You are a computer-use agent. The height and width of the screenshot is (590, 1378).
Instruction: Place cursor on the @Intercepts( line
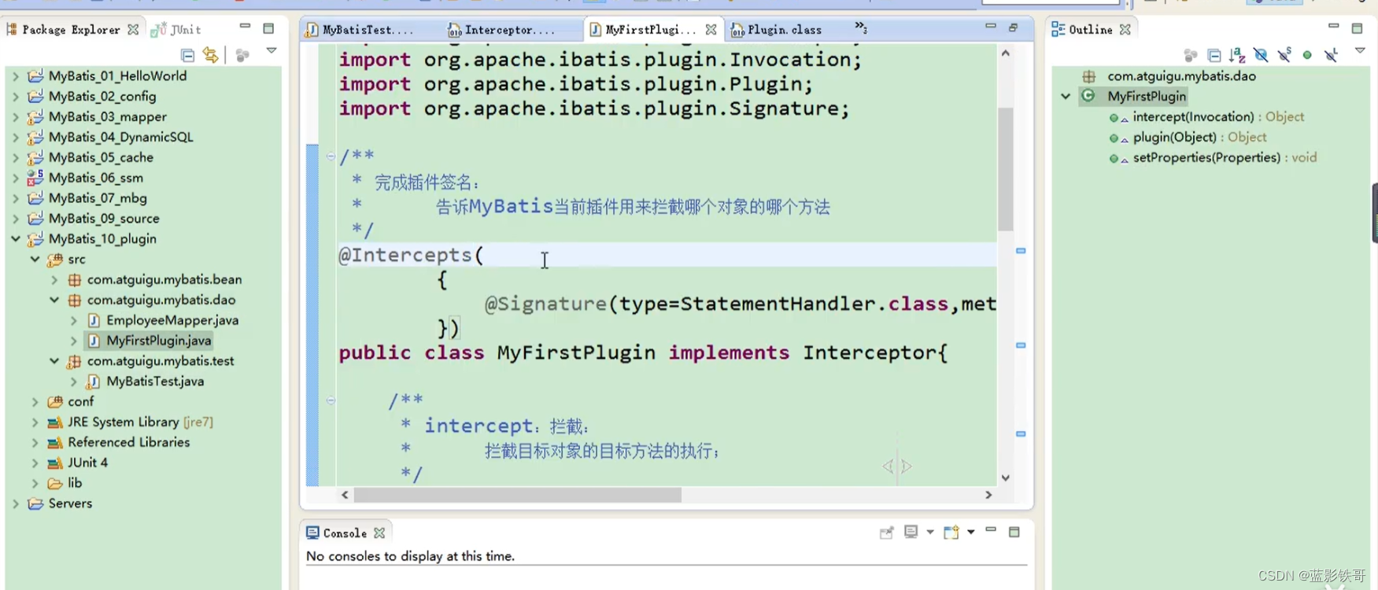[666, 255]
